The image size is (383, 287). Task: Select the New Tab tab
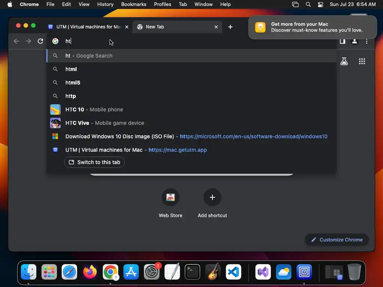tap(177, 27)
